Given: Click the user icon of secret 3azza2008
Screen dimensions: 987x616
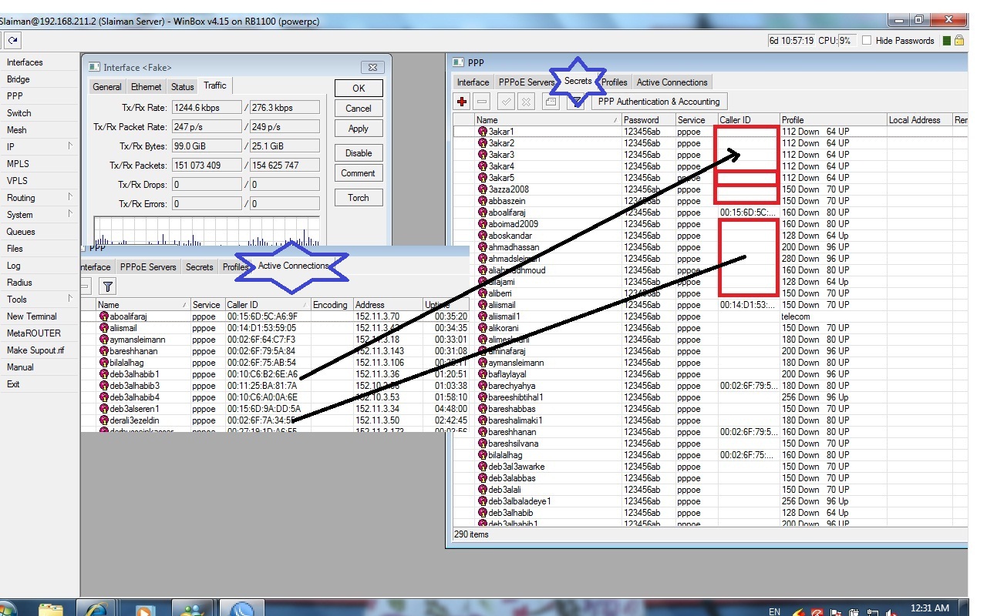Looking at the screenshot, I should tap(483, 189).
